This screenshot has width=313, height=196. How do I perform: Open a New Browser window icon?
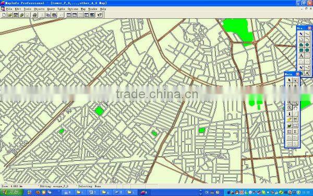[x=69, y=15]
